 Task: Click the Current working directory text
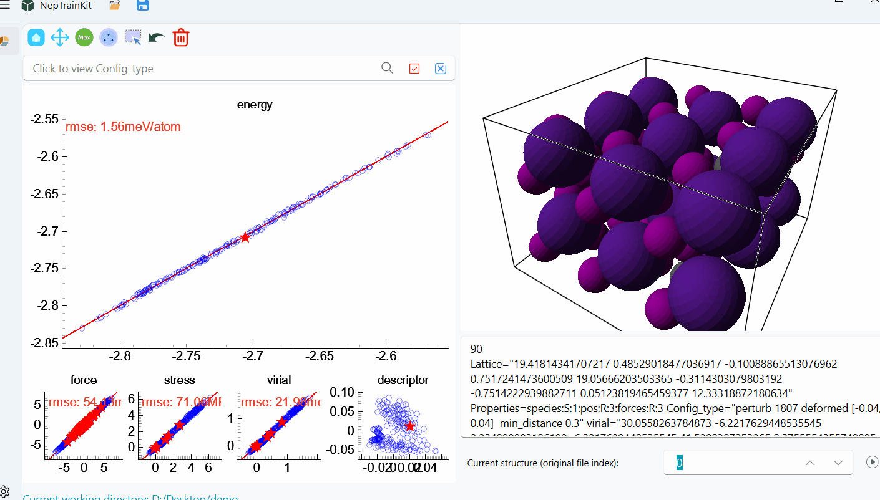click(130, 498)
